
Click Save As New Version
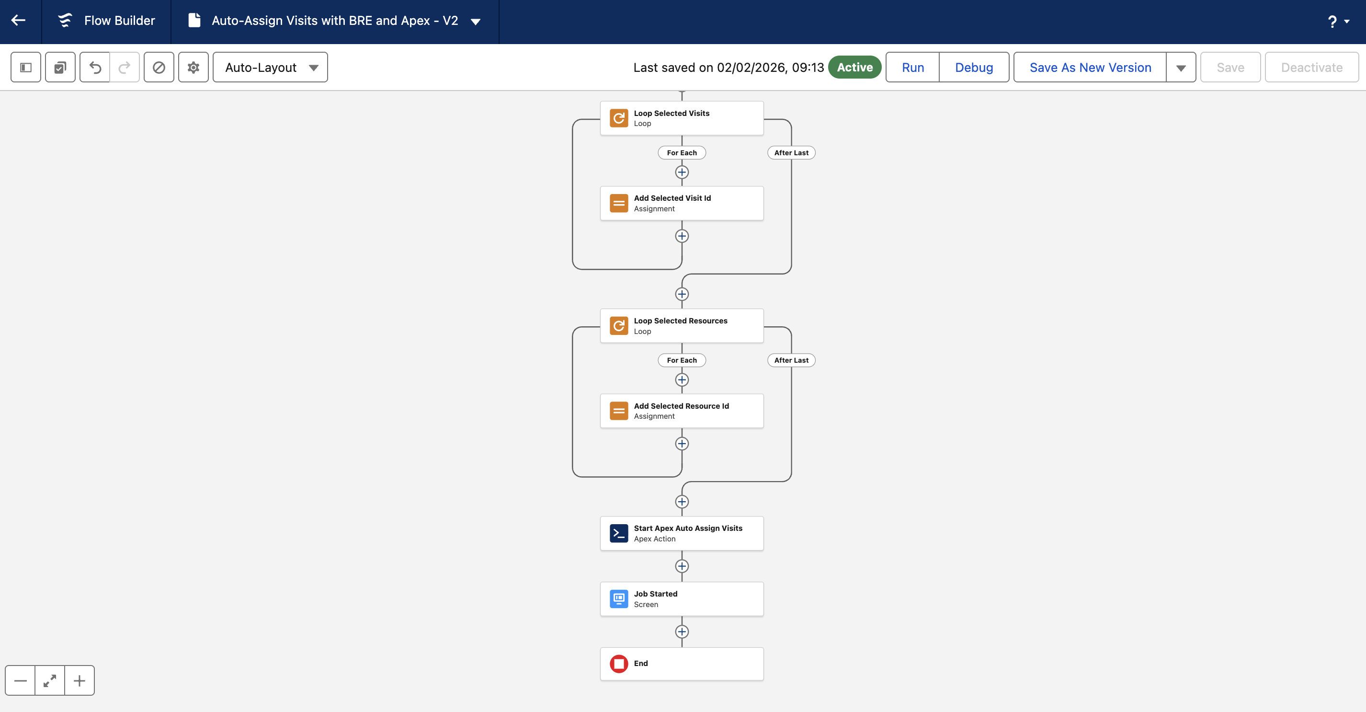pos(1090,68)
